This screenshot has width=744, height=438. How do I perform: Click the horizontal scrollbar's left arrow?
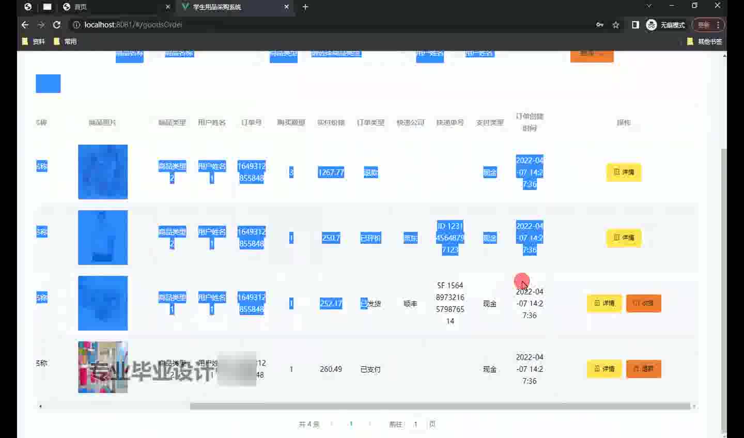[40, 406]
